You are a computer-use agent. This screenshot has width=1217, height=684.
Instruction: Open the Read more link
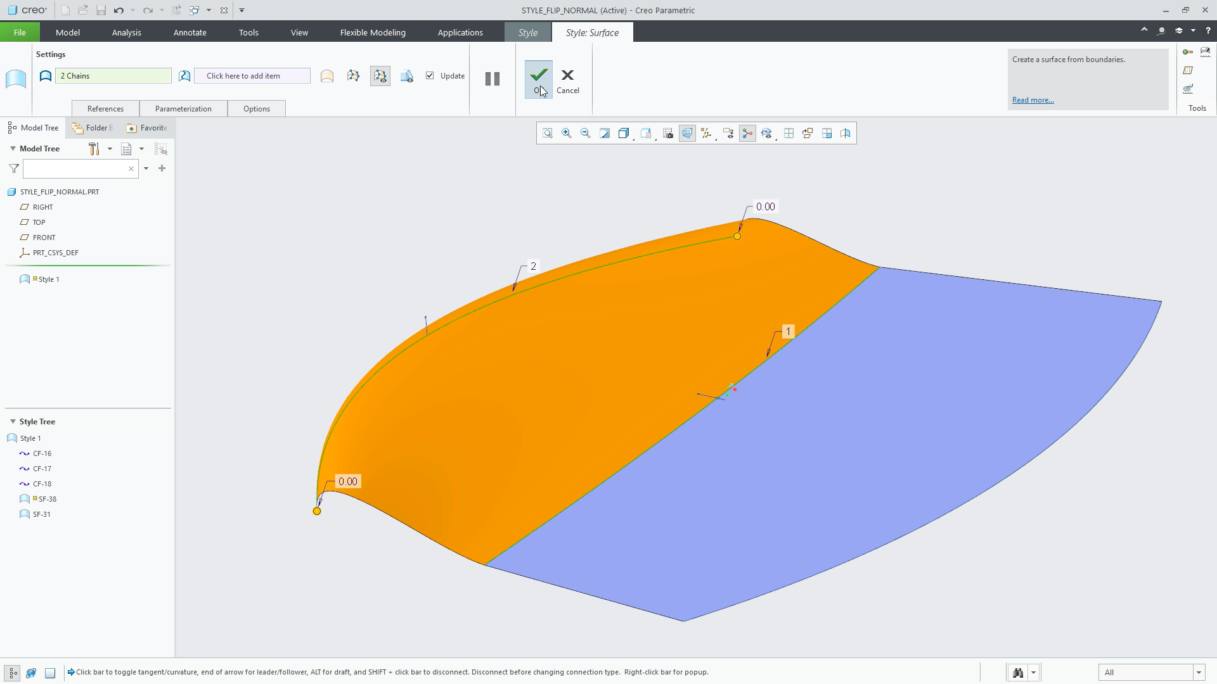pos(1033,100)
